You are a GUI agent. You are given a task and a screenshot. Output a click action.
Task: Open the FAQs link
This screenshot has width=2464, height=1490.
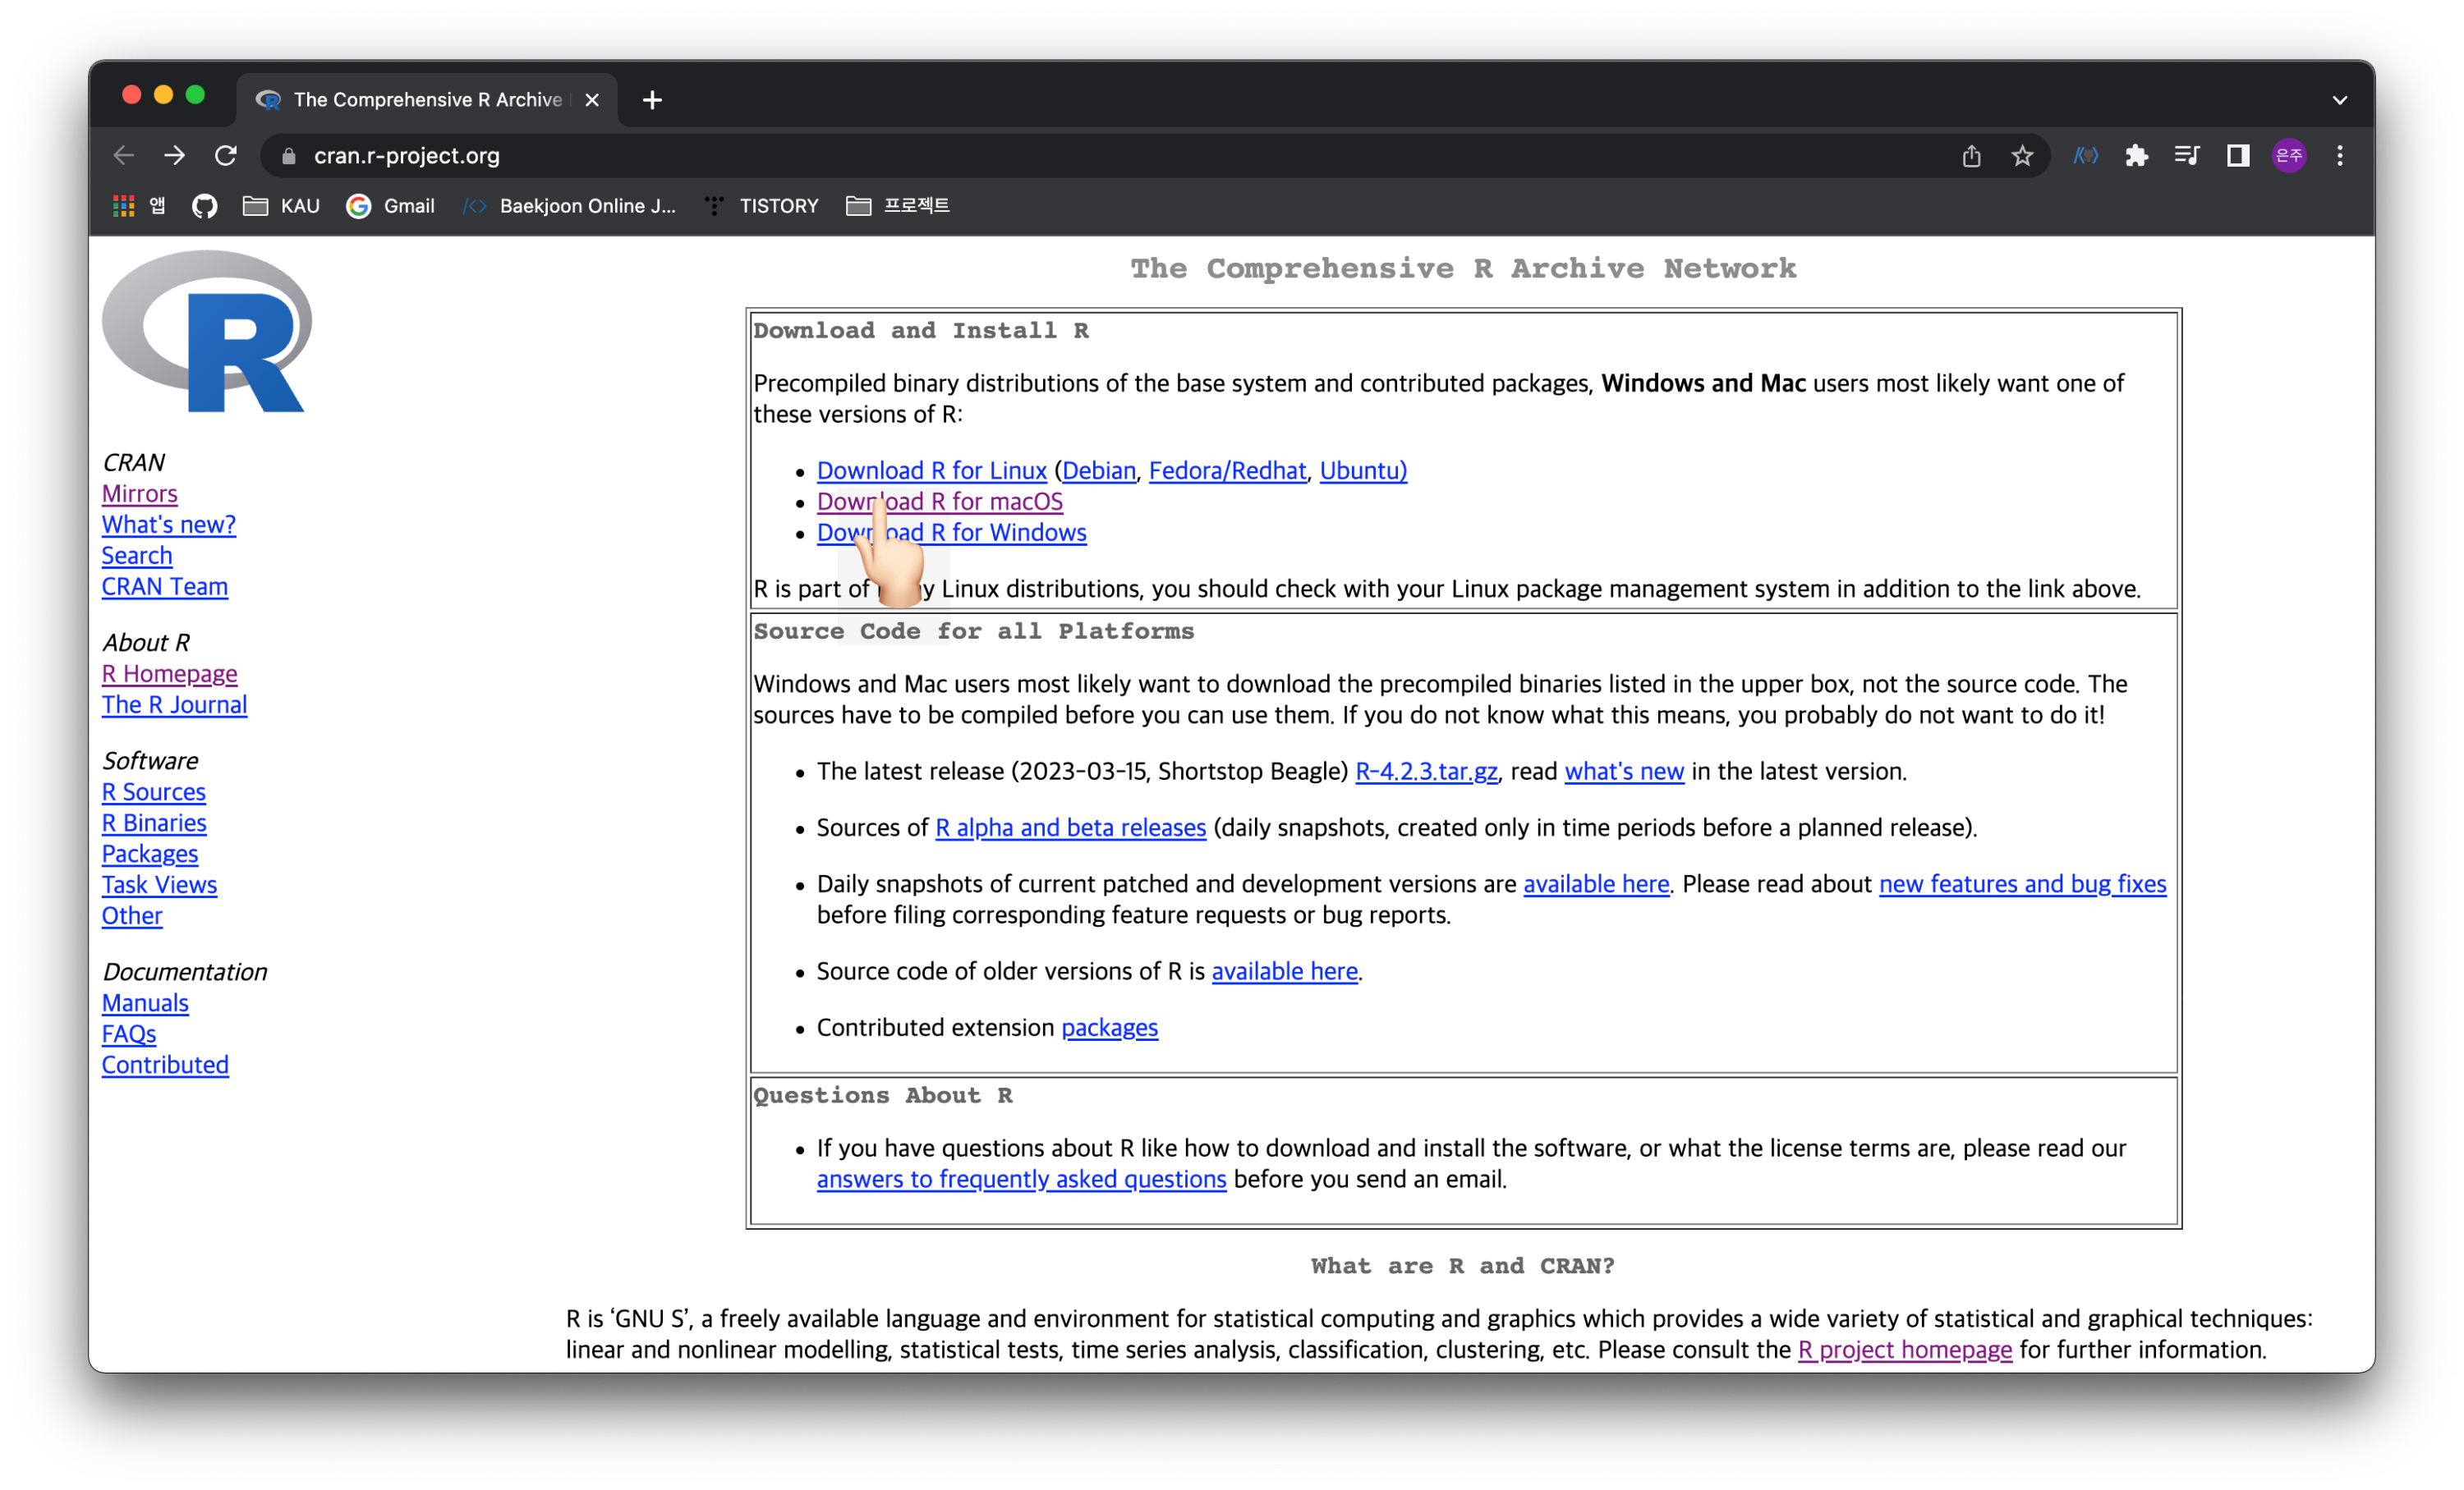coord(129,1034)
